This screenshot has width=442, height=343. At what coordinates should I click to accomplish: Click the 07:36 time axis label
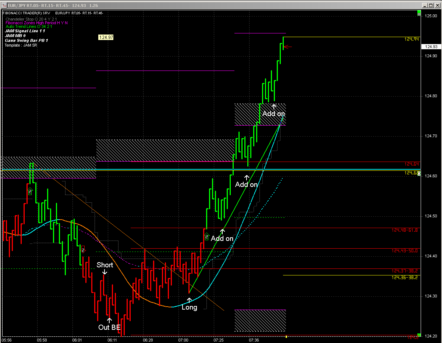pyautogui.click(x=254, y=340)
